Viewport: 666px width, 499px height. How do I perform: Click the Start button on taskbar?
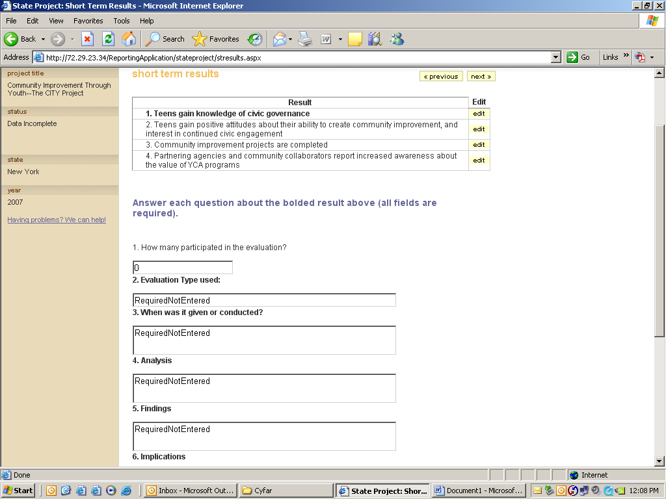pos(18,491)
